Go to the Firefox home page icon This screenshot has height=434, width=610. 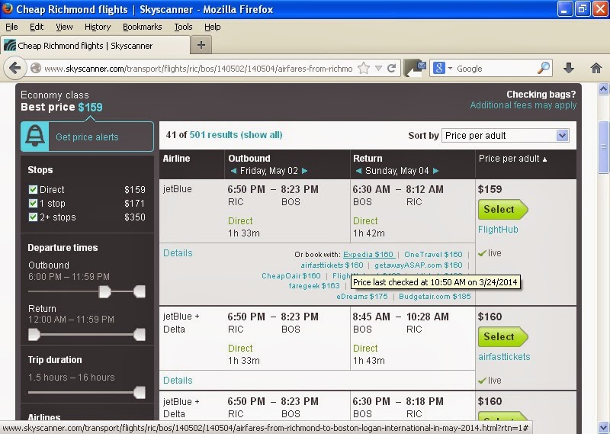pyautogui.click(x=596, y=69)
